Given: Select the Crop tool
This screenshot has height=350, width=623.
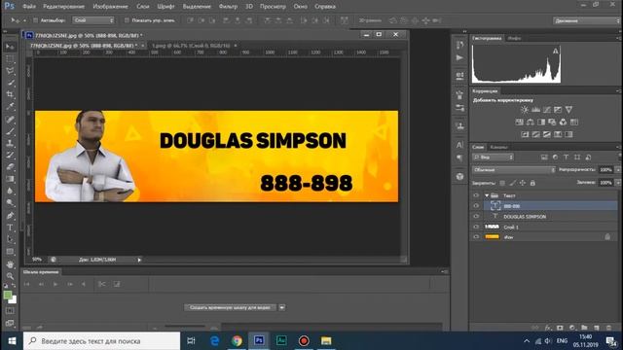Looking at the screenshot, I should 10,94.
